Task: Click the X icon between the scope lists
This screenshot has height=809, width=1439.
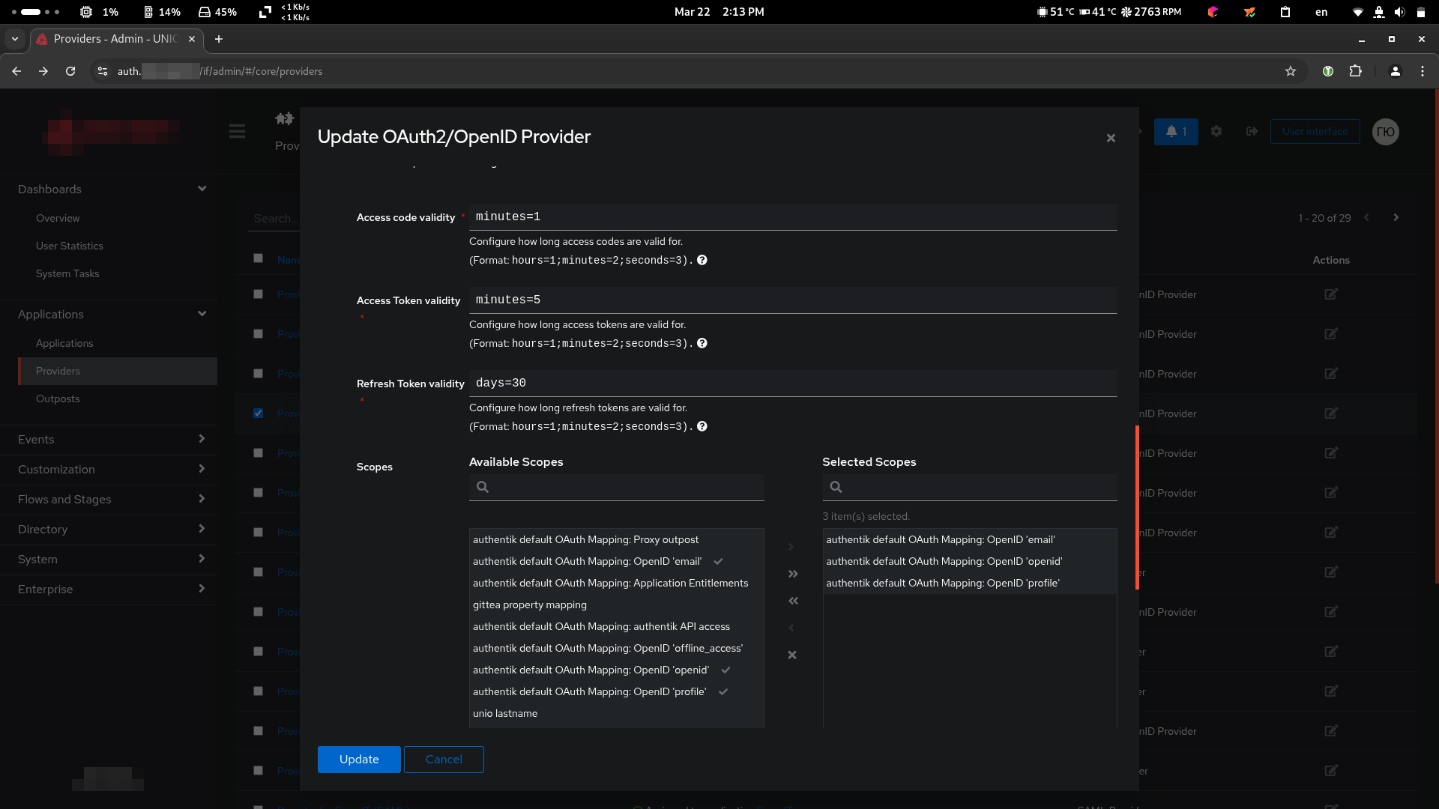Action: [x=792, y=655]
